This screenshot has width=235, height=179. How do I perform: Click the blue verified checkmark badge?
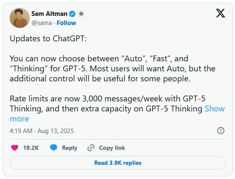click(72, 14)
